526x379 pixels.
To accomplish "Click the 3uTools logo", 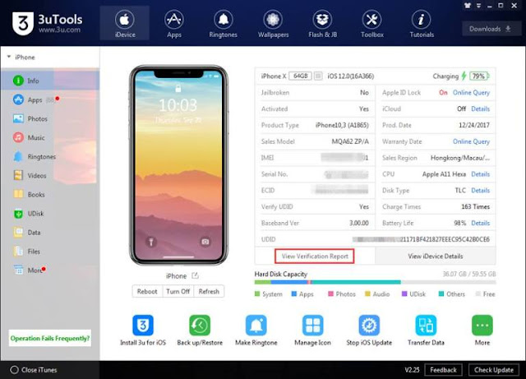I will pos(47,23).
